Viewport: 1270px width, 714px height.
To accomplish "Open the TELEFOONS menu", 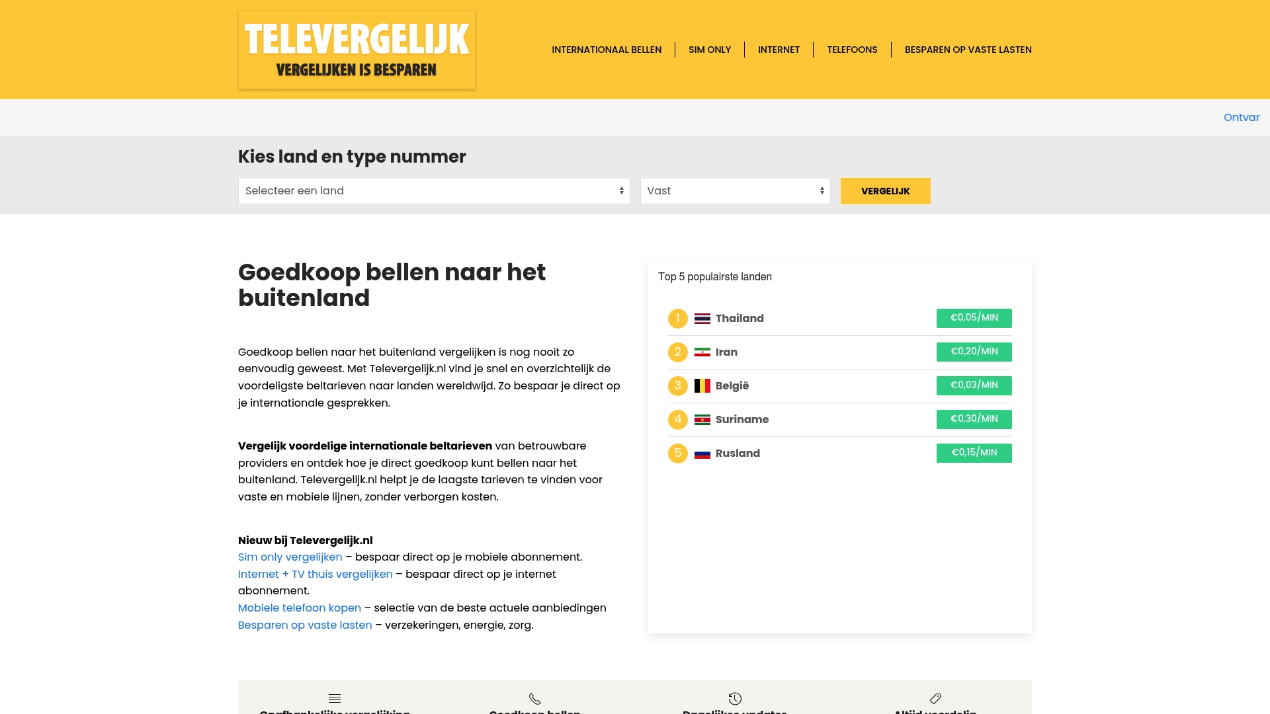I will pyautogui.click(x=852, y=49).
